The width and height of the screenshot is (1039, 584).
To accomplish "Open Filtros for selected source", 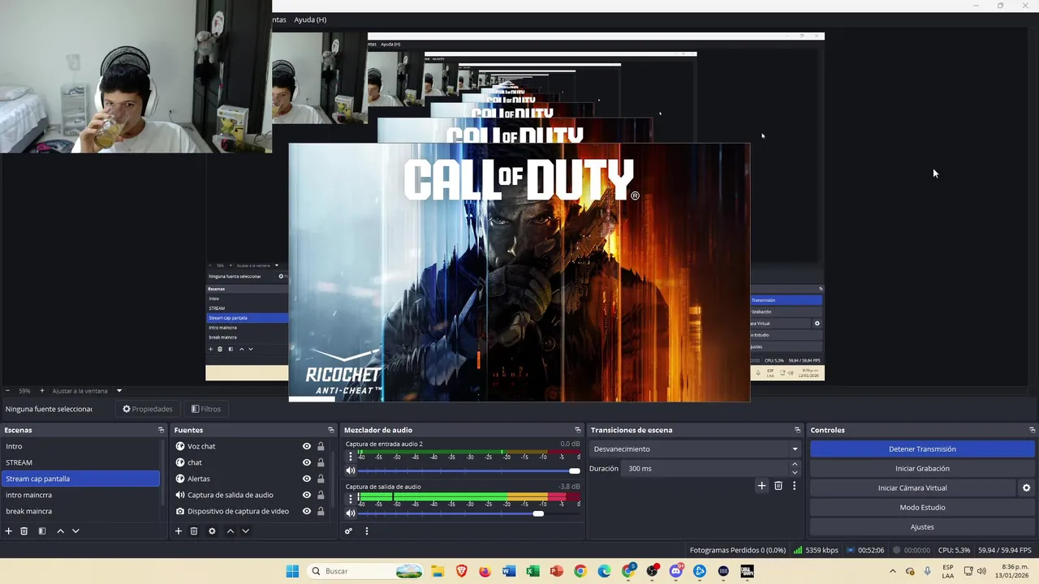I will pos(205,409).
